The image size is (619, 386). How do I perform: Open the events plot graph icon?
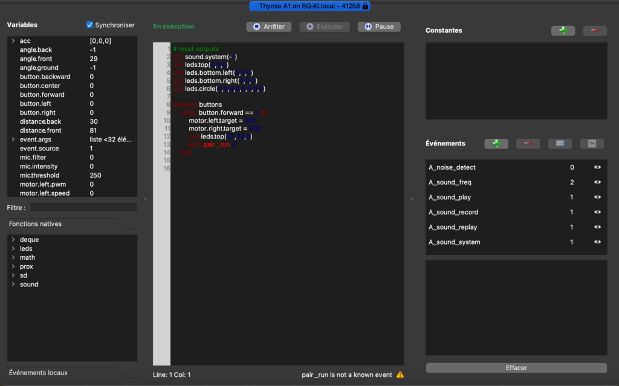click(x=592, y=144)
